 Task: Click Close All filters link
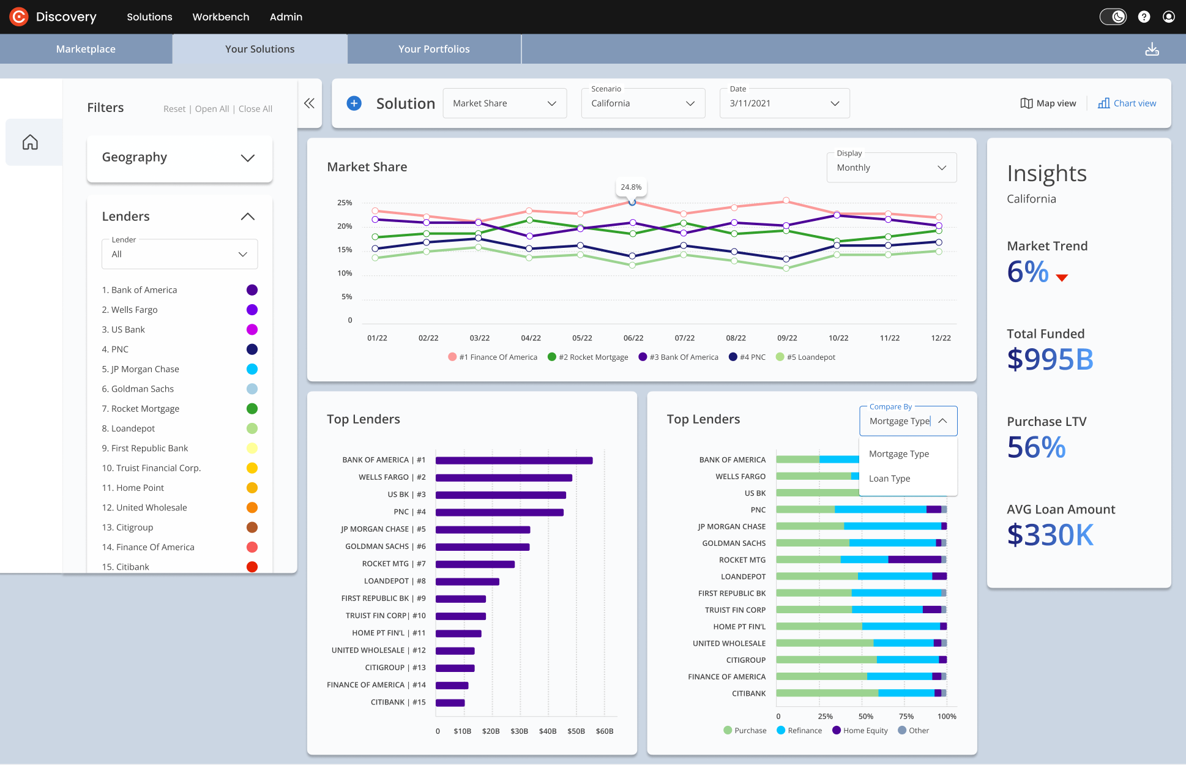(255, 109)
